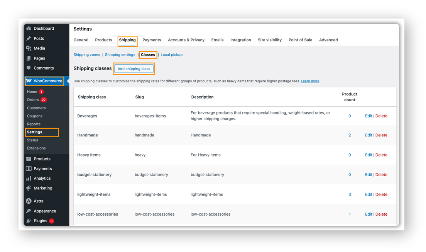Open WooCommerce Orders submenu item

pos(33,100)
